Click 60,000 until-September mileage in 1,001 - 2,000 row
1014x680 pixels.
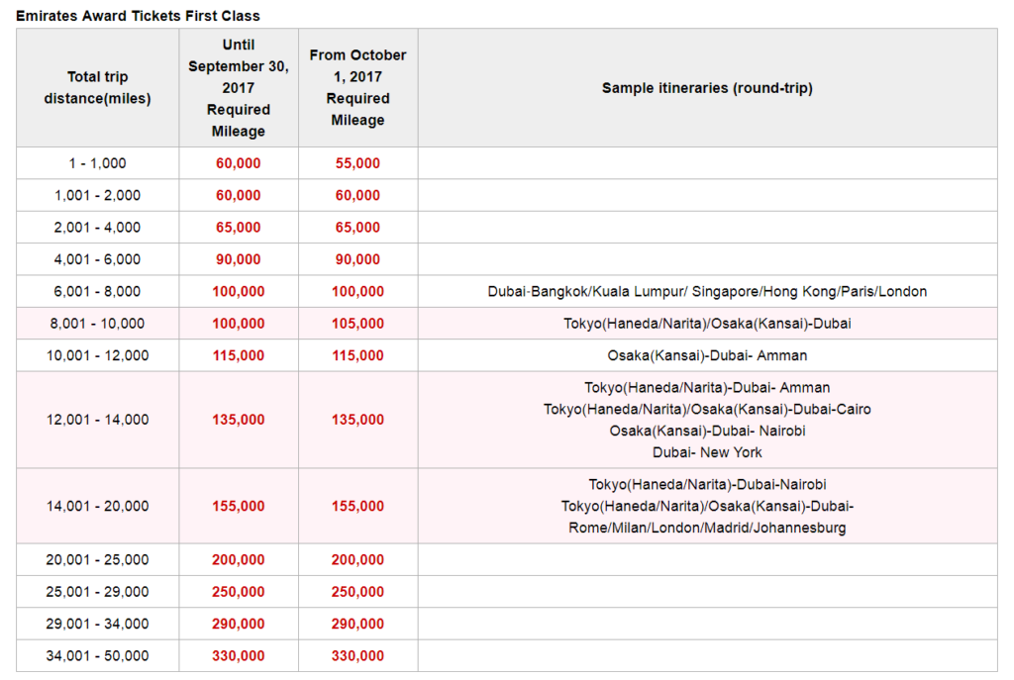pyautogui.click(x=239, y=195)
